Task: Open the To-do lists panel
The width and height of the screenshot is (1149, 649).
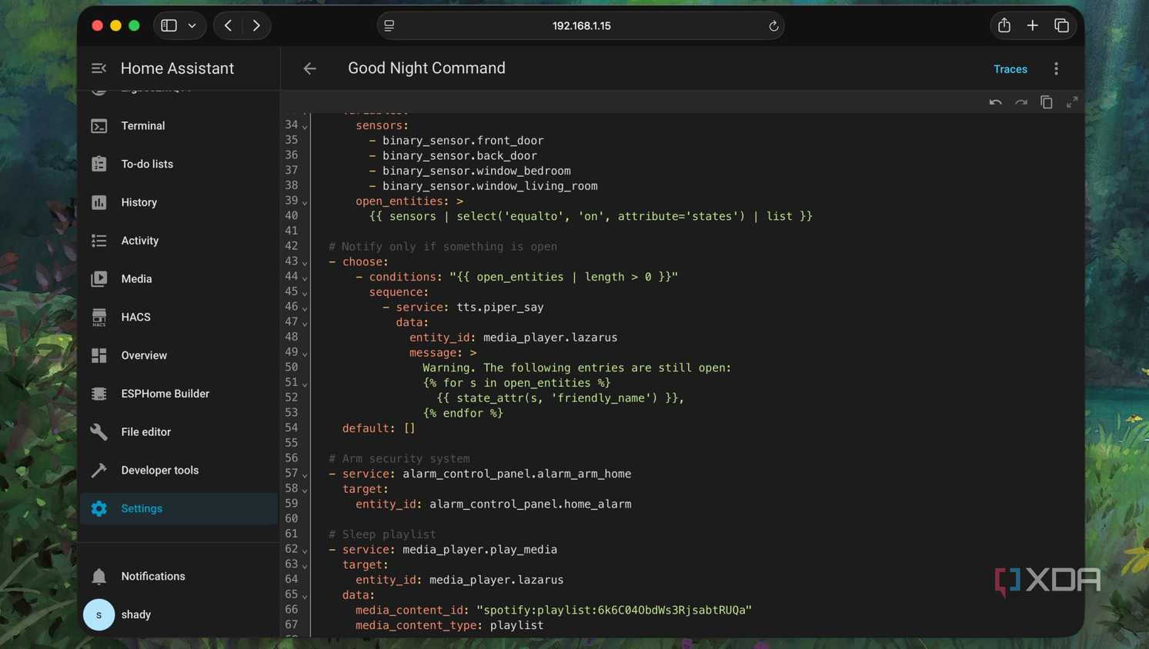Action: (179, 164)
